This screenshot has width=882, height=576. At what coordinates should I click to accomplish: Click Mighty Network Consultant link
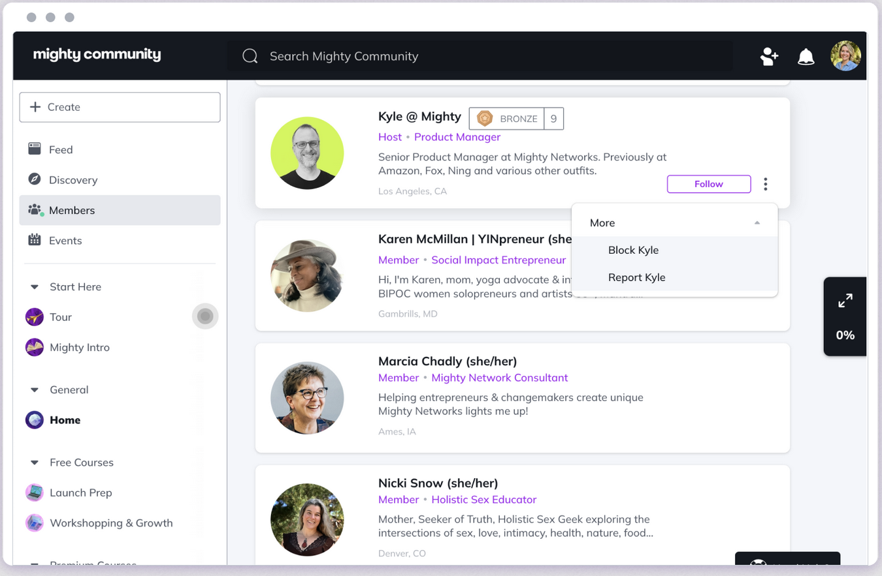pos(500,378)
